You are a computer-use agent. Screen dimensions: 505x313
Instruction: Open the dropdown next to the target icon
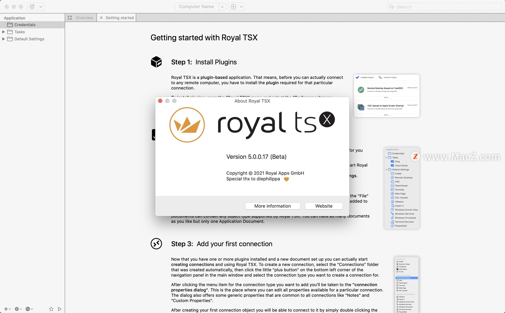click(41, 7)
